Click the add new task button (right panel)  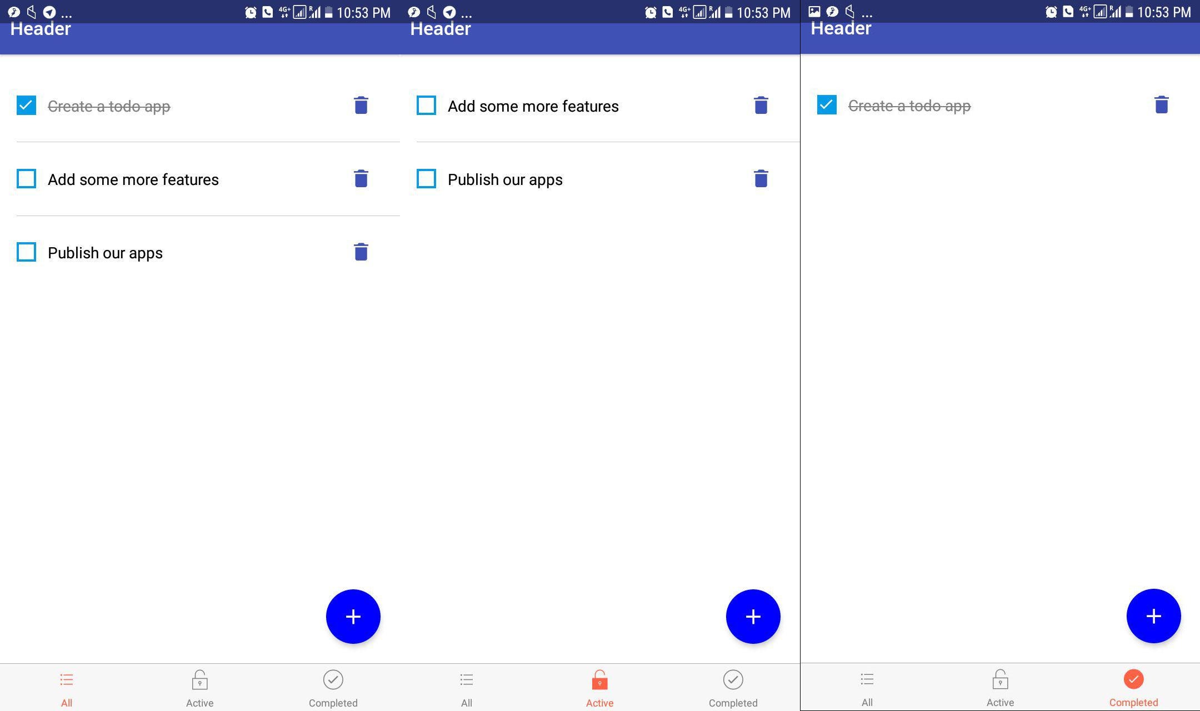(1153, 615)
